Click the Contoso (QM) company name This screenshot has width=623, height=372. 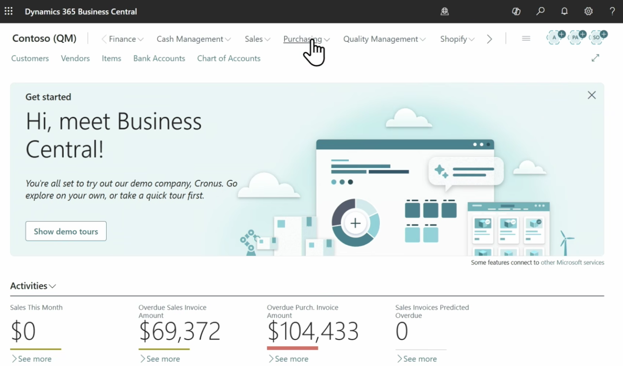pyautogui.click(x=44, y=38)
